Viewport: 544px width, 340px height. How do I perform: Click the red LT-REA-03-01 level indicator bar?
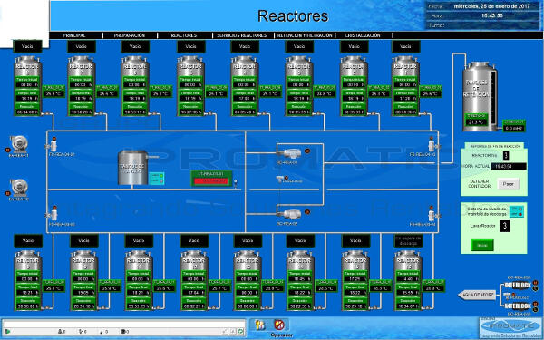pyautogui.click(x=210, y=180)
